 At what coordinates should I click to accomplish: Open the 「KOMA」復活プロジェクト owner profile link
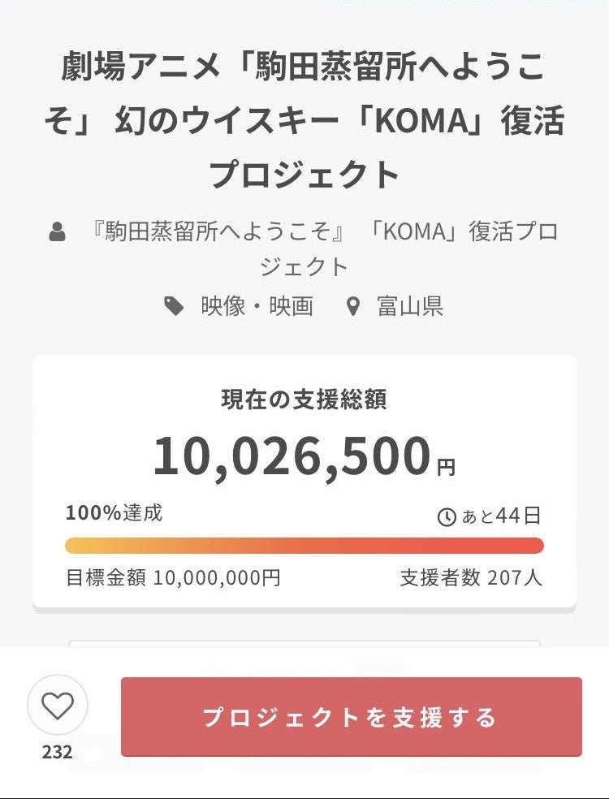coord(325,248)
